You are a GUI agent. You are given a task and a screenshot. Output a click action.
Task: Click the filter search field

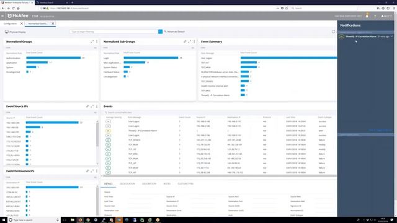tap(114, 32)
